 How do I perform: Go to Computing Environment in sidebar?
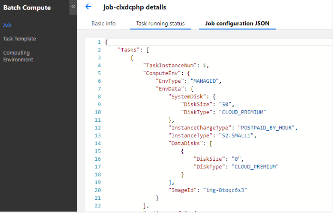point(18,56)
